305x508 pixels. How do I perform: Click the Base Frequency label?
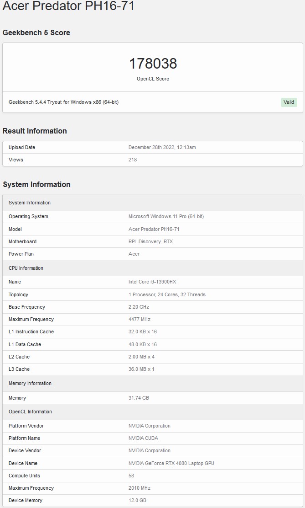pyautogui.click(x=27, y=307)
